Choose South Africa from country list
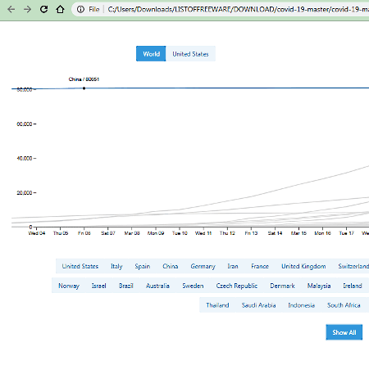The width and height of the screenshot is (369, 374). (344, 305)
